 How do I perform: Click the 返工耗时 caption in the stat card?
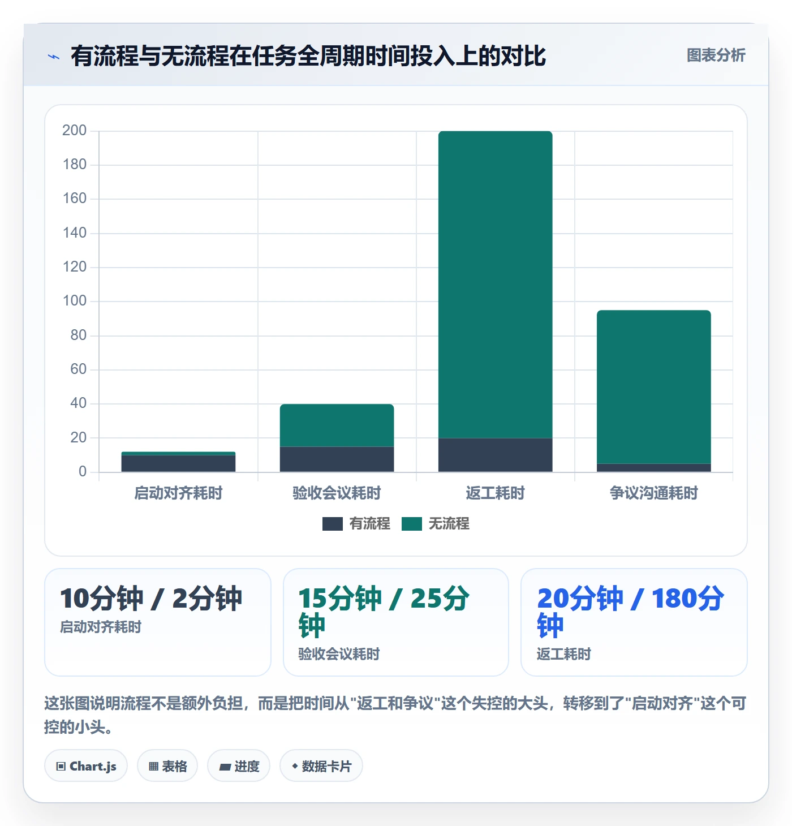point(563,654)
